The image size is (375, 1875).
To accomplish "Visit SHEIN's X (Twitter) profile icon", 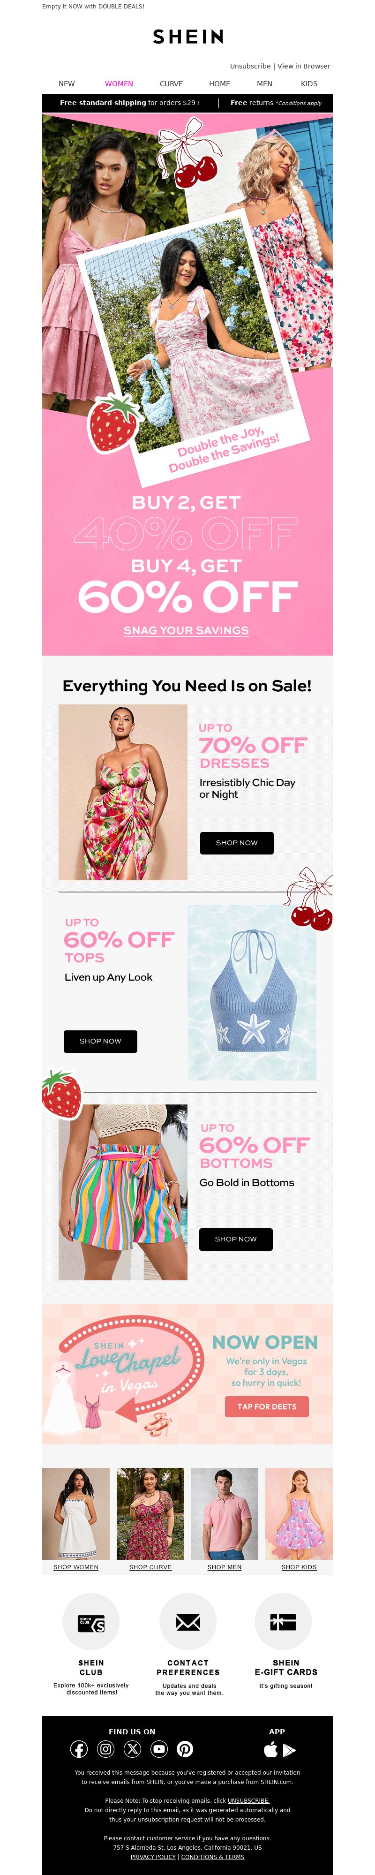I will tap(133, 1749).
